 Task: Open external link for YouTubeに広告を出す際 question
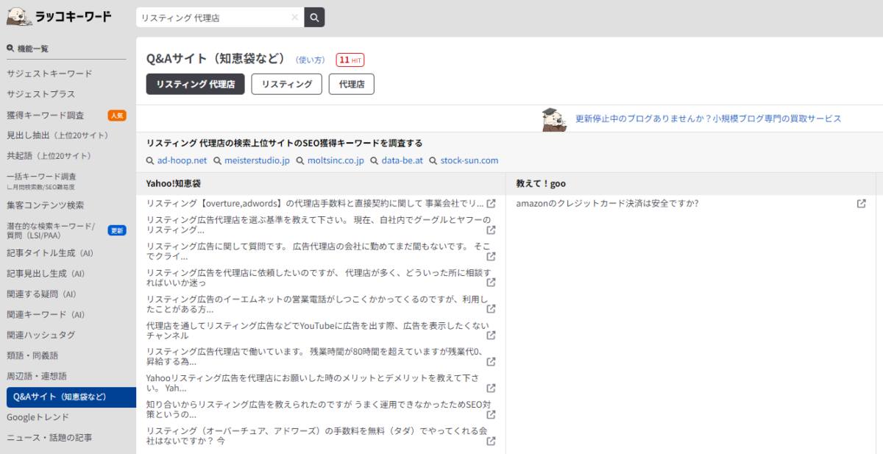point(491,336)
